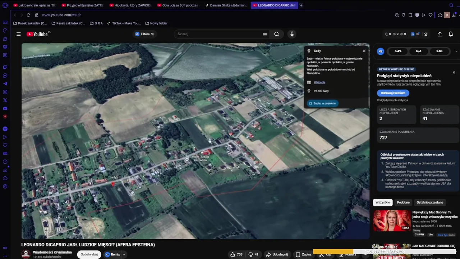Screen dimensions: 460x259
Task: Open the browser downloads icon
Action: point(454,15)
